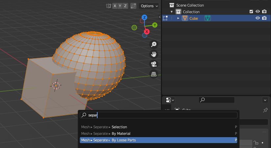The height and width of the screenshot is (148, 271).
Task: Choose Separate By Loose Parts result
Action: (158, 140)
